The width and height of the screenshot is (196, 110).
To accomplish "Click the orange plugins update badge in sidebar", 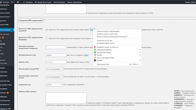I will click(8, 93).
